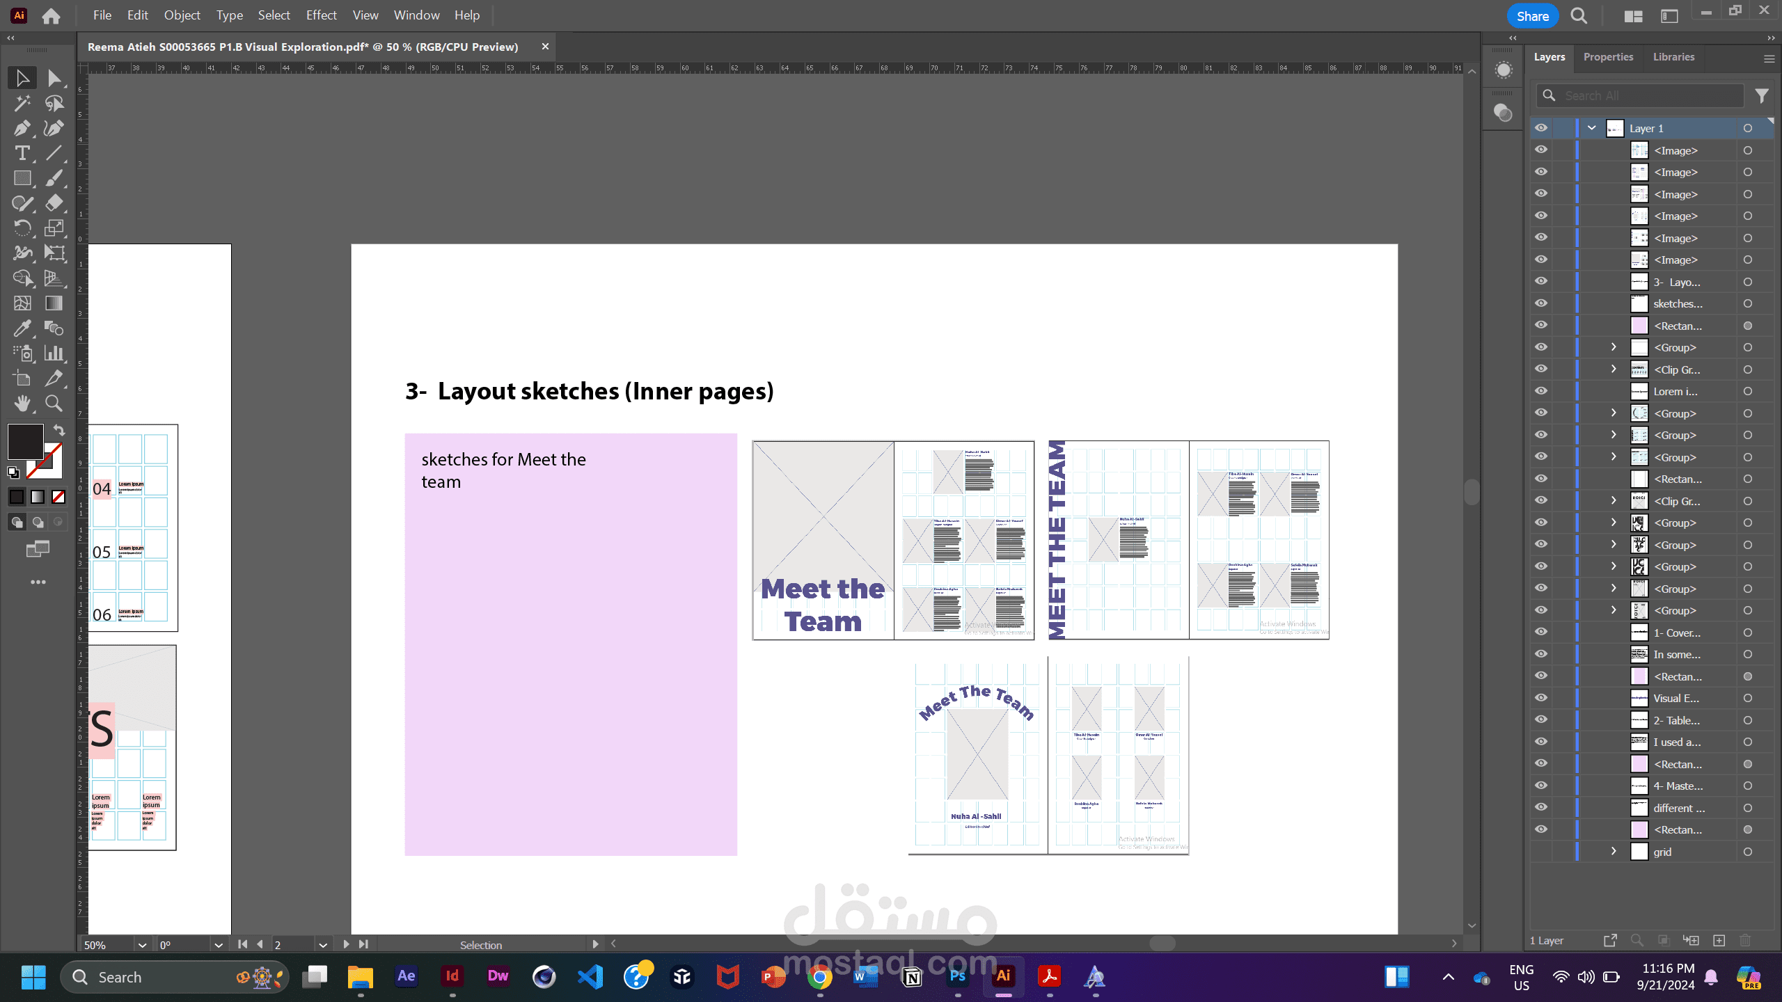This screenshot has height=1002, width=1782.
Task: Choose the Zoom tool
Action: [x=54, y=404]
